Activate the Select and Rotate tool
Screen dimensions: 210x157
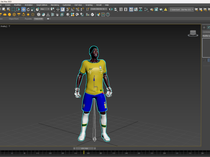pyautogui.click(x=28, y=10)
